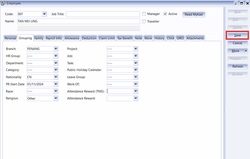Open the More button's arrow menu
Screen dimensions: 250x159
246,51
